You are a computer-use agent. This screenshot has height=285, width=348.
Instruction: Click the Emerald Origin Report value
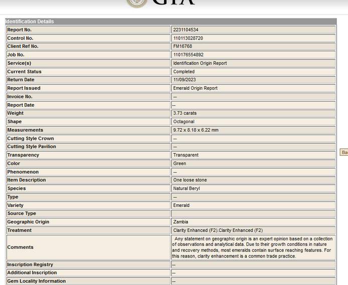click(x=195, y=88)
